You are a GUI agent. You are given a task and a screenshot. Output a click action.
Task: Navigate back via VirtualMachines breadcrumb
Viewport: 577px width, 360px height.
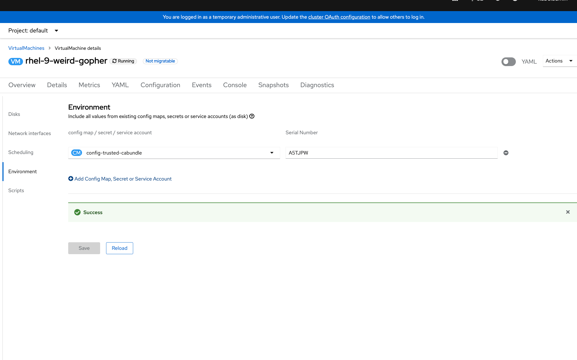click(26, 48)
